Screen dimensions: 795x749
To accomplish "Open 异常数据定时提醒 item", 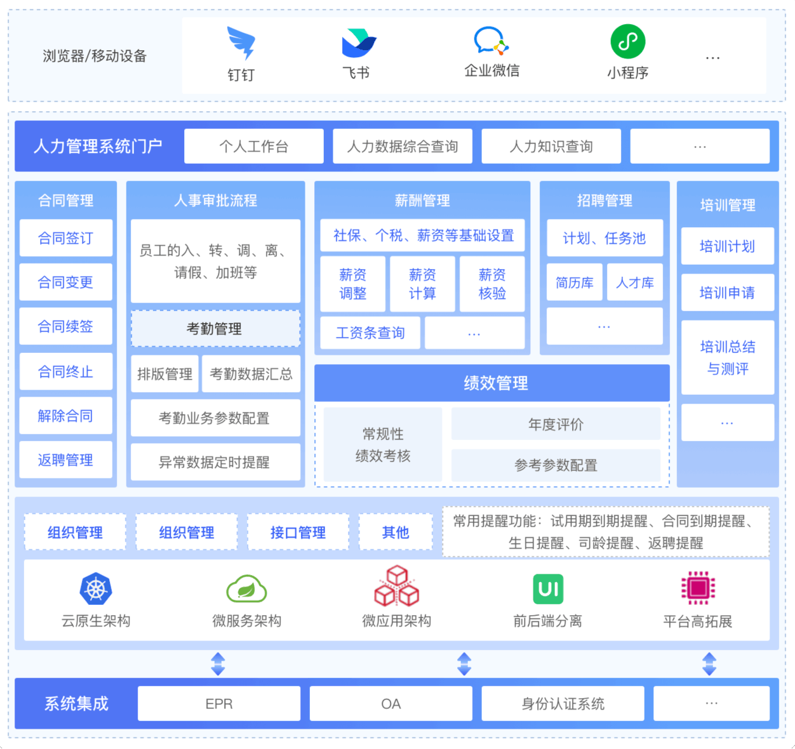I will [215, 462].
